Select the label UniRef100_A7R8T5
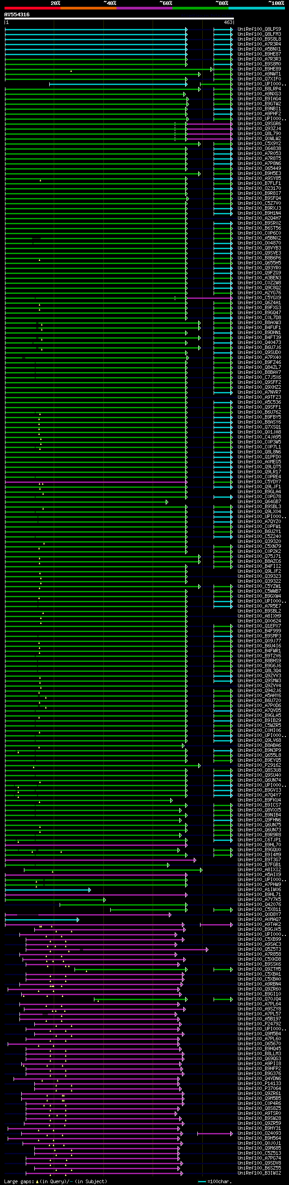Image resolution: width=289 pixels, height=1185 pixels. (x=259, y=159)
